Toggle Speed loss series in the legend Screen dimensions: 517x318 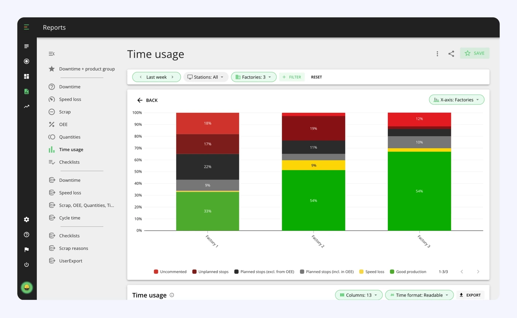(x=372, y=272)
